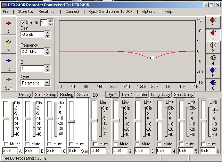Image resolution: width=222 pixels, height=162 pixels.
Task: Click the Q value field
Action: pos(33,68)
